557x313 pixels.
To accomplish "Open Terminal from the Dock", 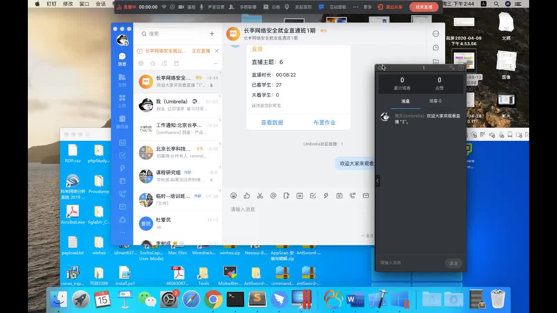I will coord(235,300).
